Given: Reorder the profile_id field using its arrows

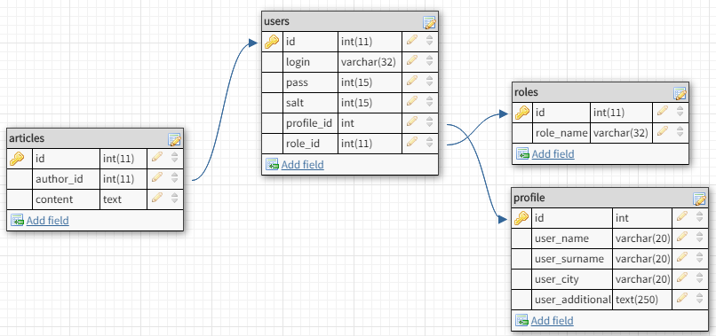Looking at the screenshot, I should (429, 121).
